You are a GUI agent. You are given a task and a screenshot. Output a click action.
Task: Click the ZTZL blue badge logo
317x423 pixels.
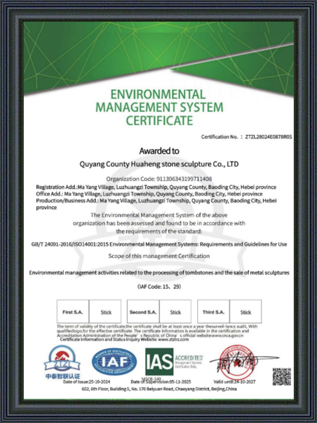point(62,359)
